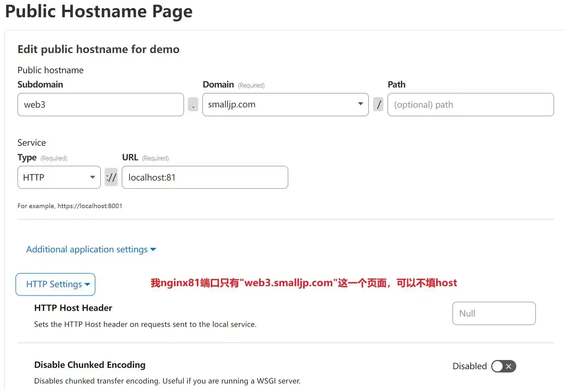The height and width of the screenshot is (390, 565).
Task: Click the optional Path input field
Action: [x=470, y=104]
